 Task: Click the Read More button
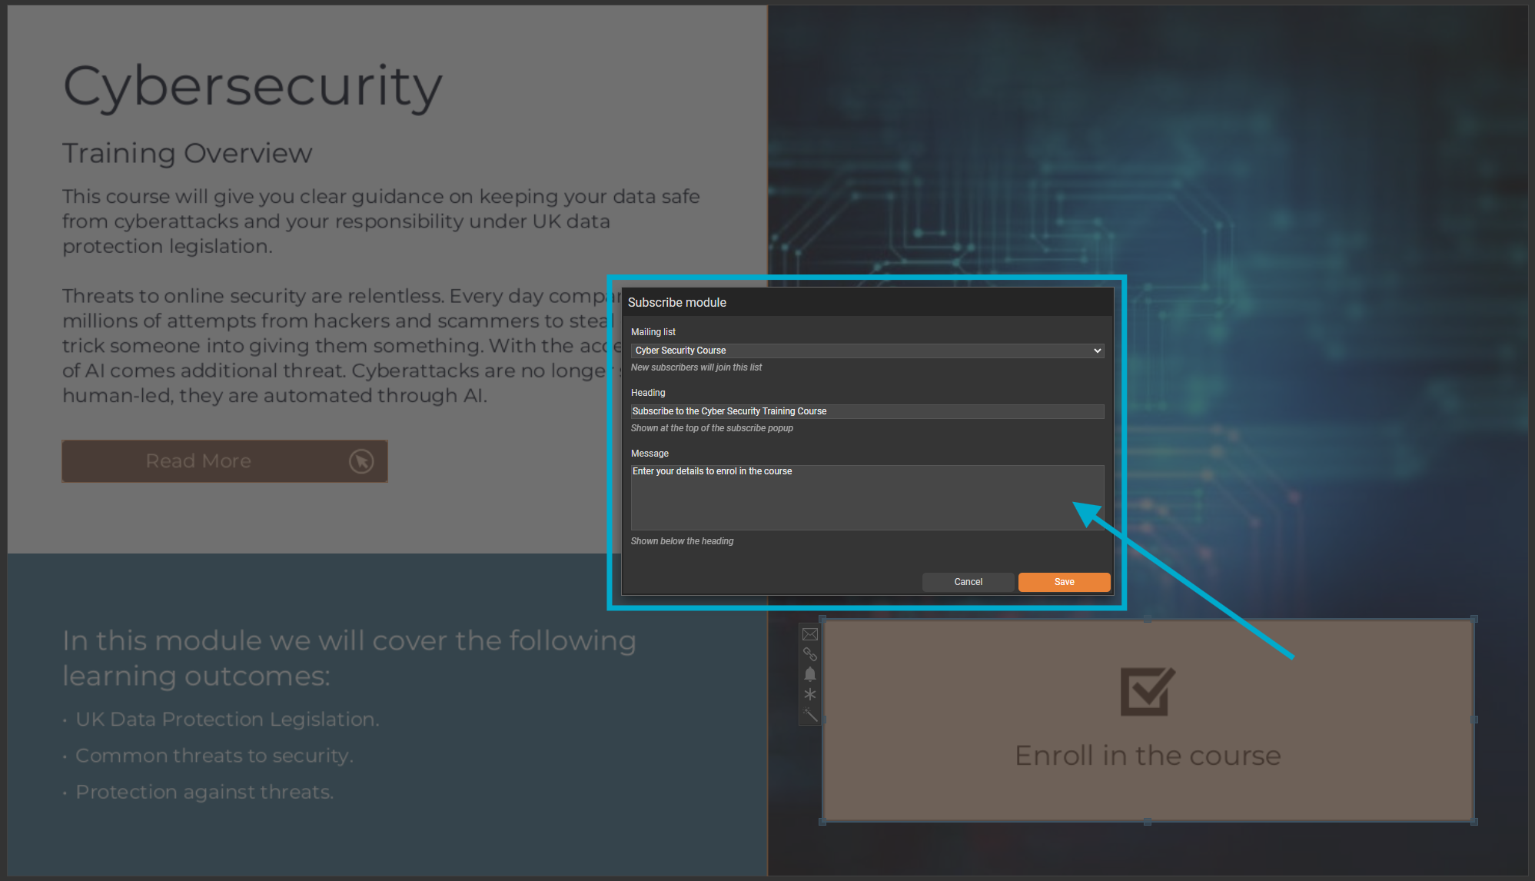click(x=224, y=461)
